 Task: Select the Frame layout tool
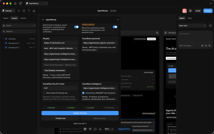(x=24, y=11)
